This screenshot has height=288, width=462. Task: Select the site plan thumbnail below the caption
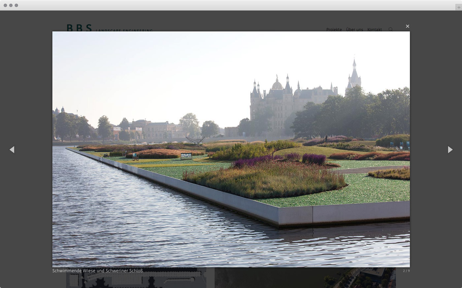[x=136, y=280]
